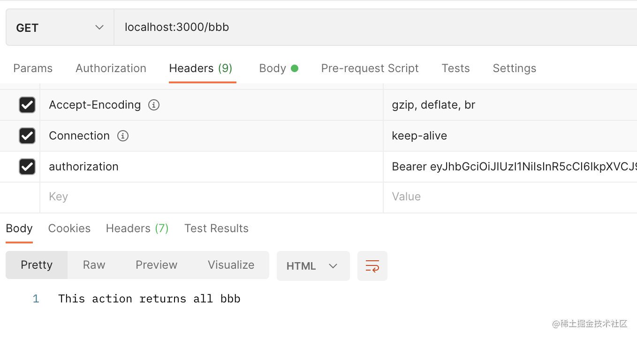The width and height of the screenshot is (637, 338).
Task: Click the empty header Key field
Action: pos(211,197)
